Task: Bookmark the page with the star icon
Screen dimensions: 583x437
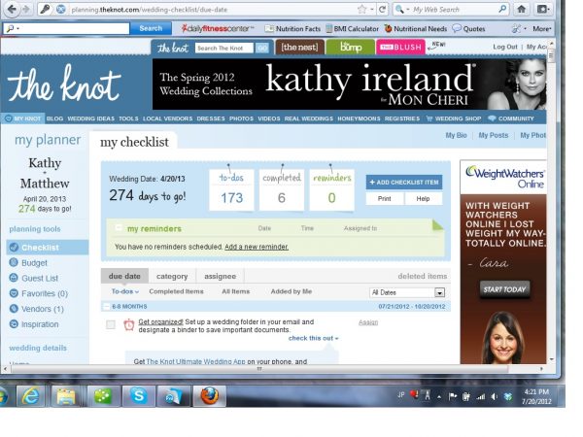Action: click(361, 10)
